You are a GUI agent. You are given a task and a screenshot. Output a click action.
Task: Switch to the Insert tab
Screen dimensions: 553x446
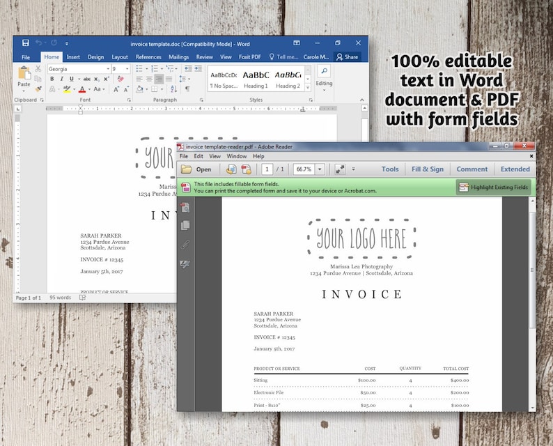click(x=73, y=57)
